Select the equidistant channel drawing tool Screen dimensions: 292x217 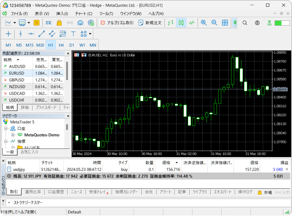52,34
